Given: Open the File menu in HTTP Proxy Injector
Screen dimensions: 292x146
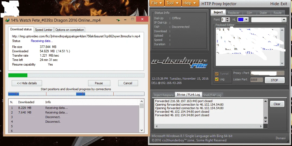Looking at the screenshot, I should pyautogui.click(x=157, y=3).
